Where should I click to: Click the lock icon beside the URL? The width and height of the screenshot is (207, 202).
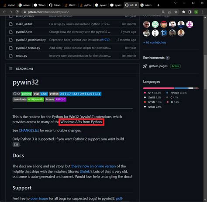[25, 12]
